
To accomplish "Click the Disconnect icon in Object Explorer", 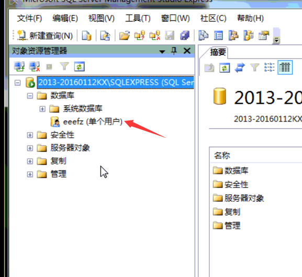I will tap(35, 67).
